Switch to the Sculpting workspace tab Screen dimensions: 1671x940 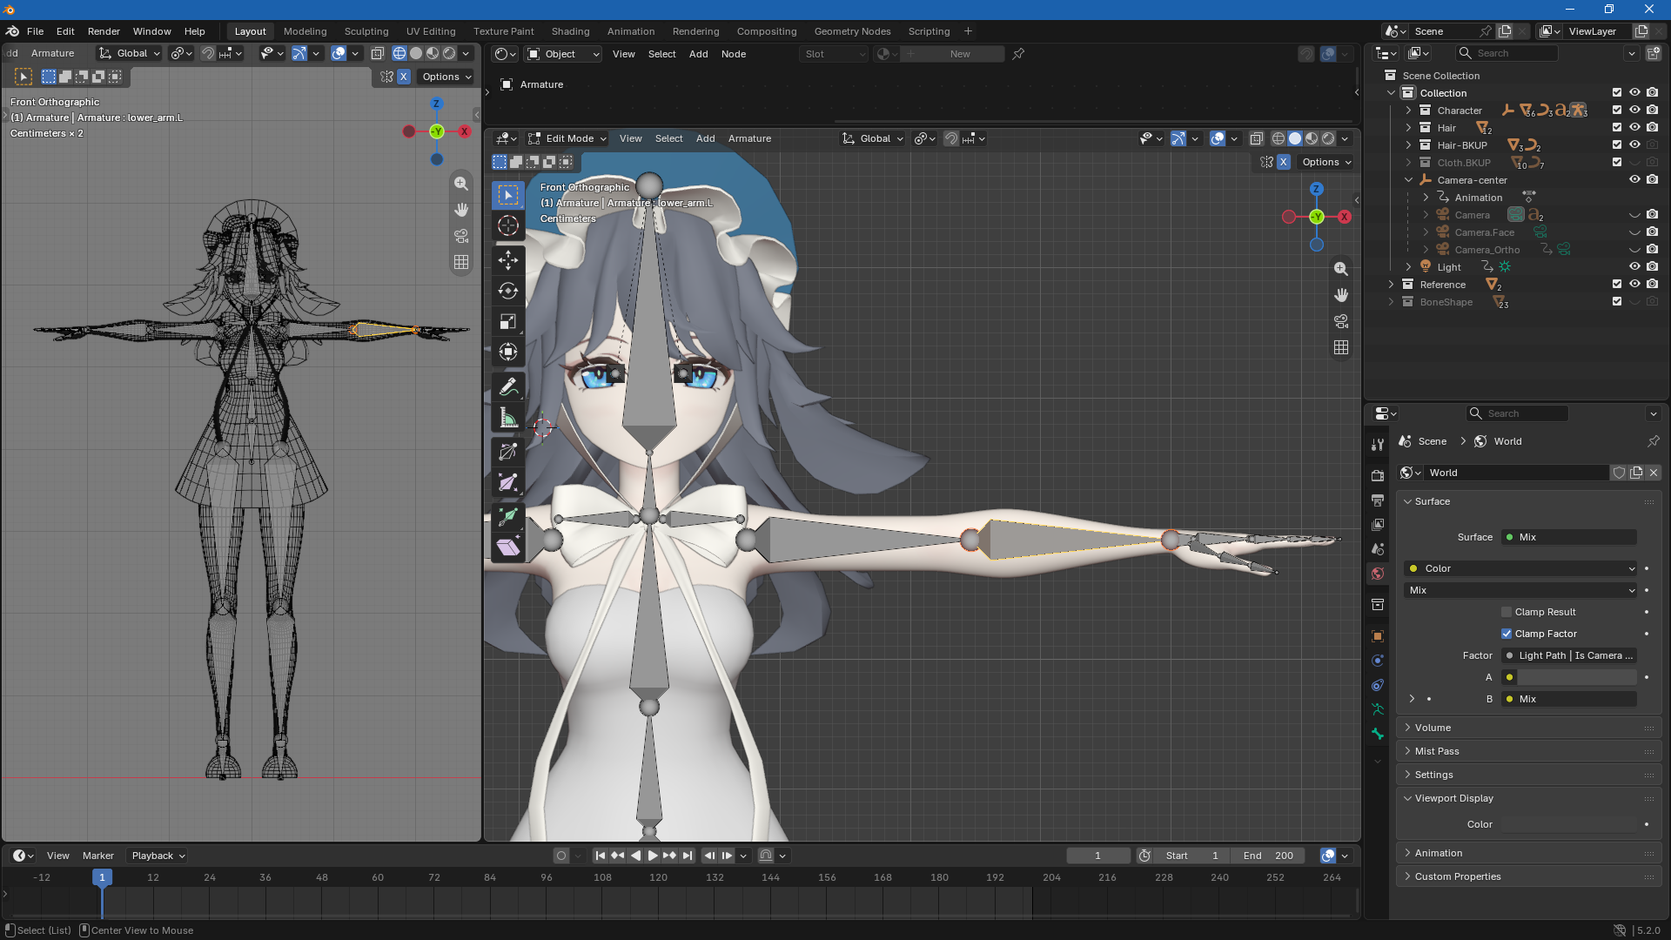366,31
